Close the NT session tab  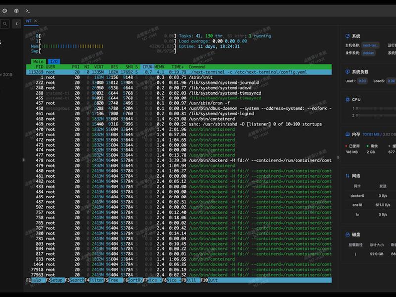pyautogui.click(x=35, y=21)
